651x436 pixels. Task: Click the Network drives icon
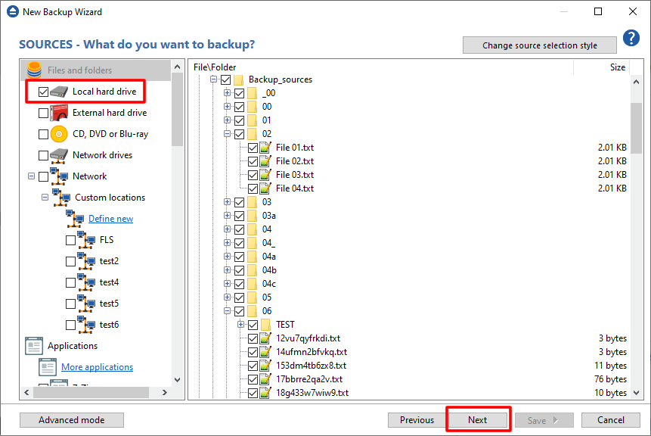[58, 154]
